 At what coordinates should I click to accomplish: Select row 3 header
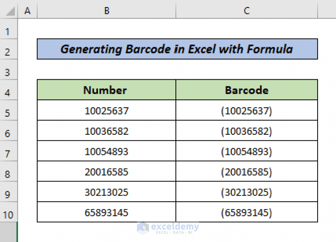pos(9,70)
